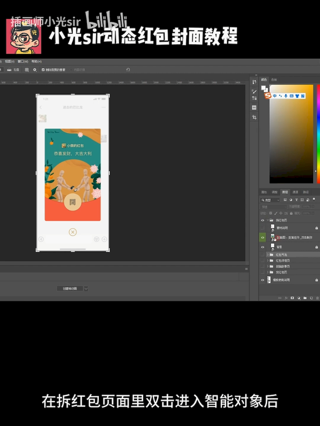
Task: Collapse the 拆红包页 layer group
Action: [x=268, y=220]
